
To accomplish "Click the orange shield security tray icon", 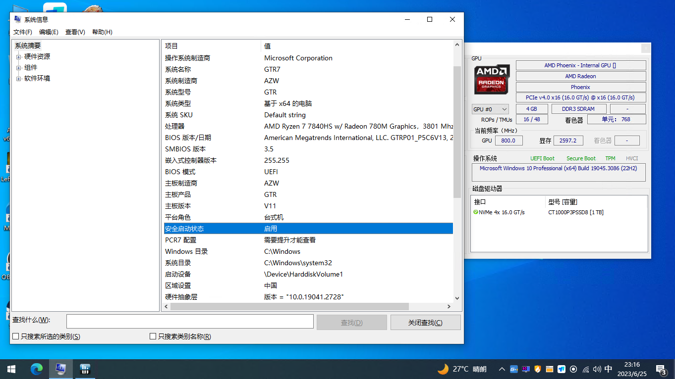I will click(538, 369).
